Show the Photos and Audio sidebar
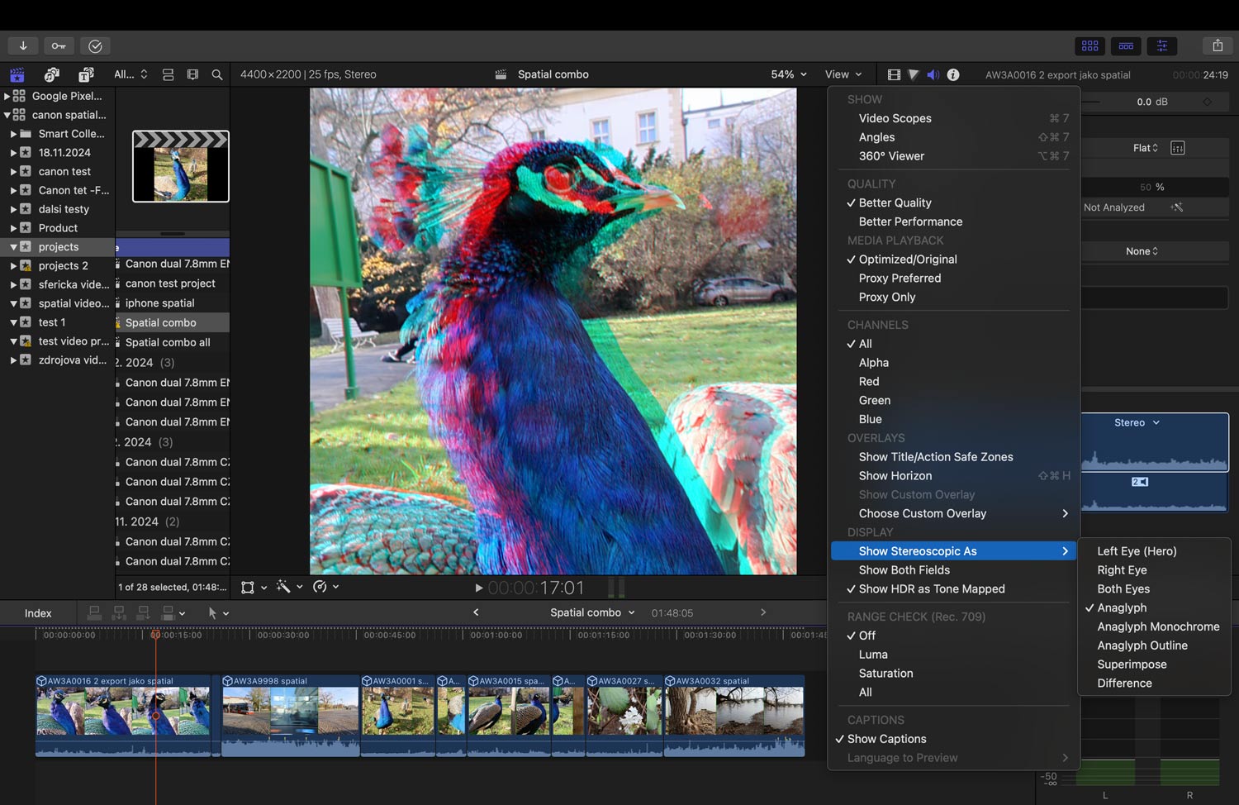The width and height of the screenshot is (1239, 805). click(51, 74)
